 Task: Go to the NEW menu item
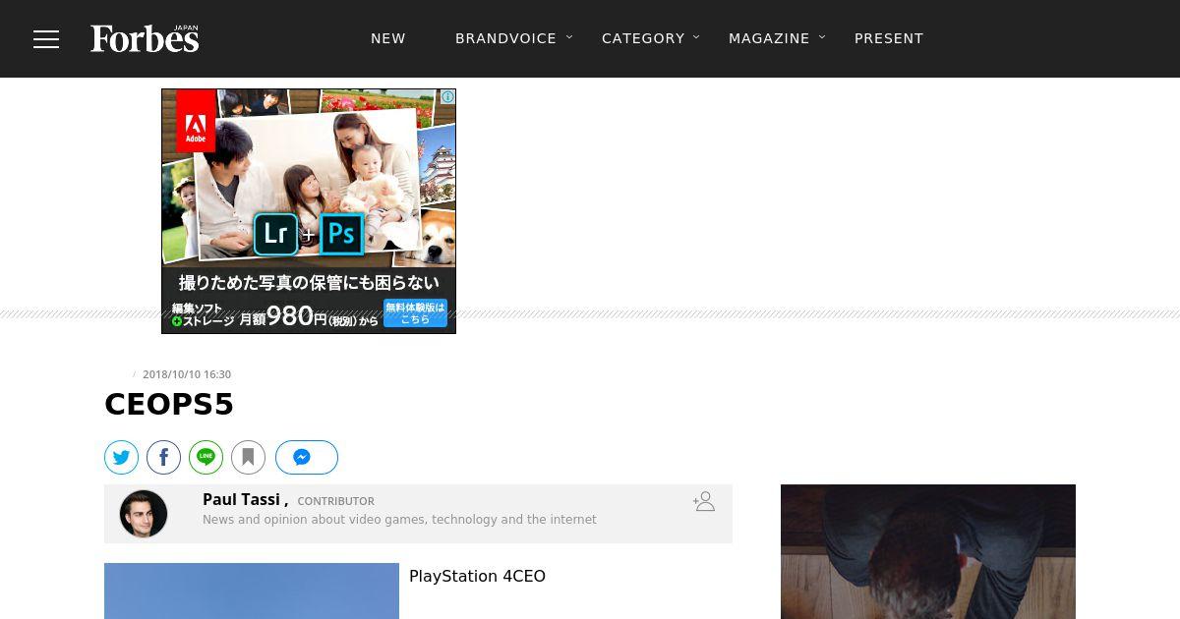[387, 38]
